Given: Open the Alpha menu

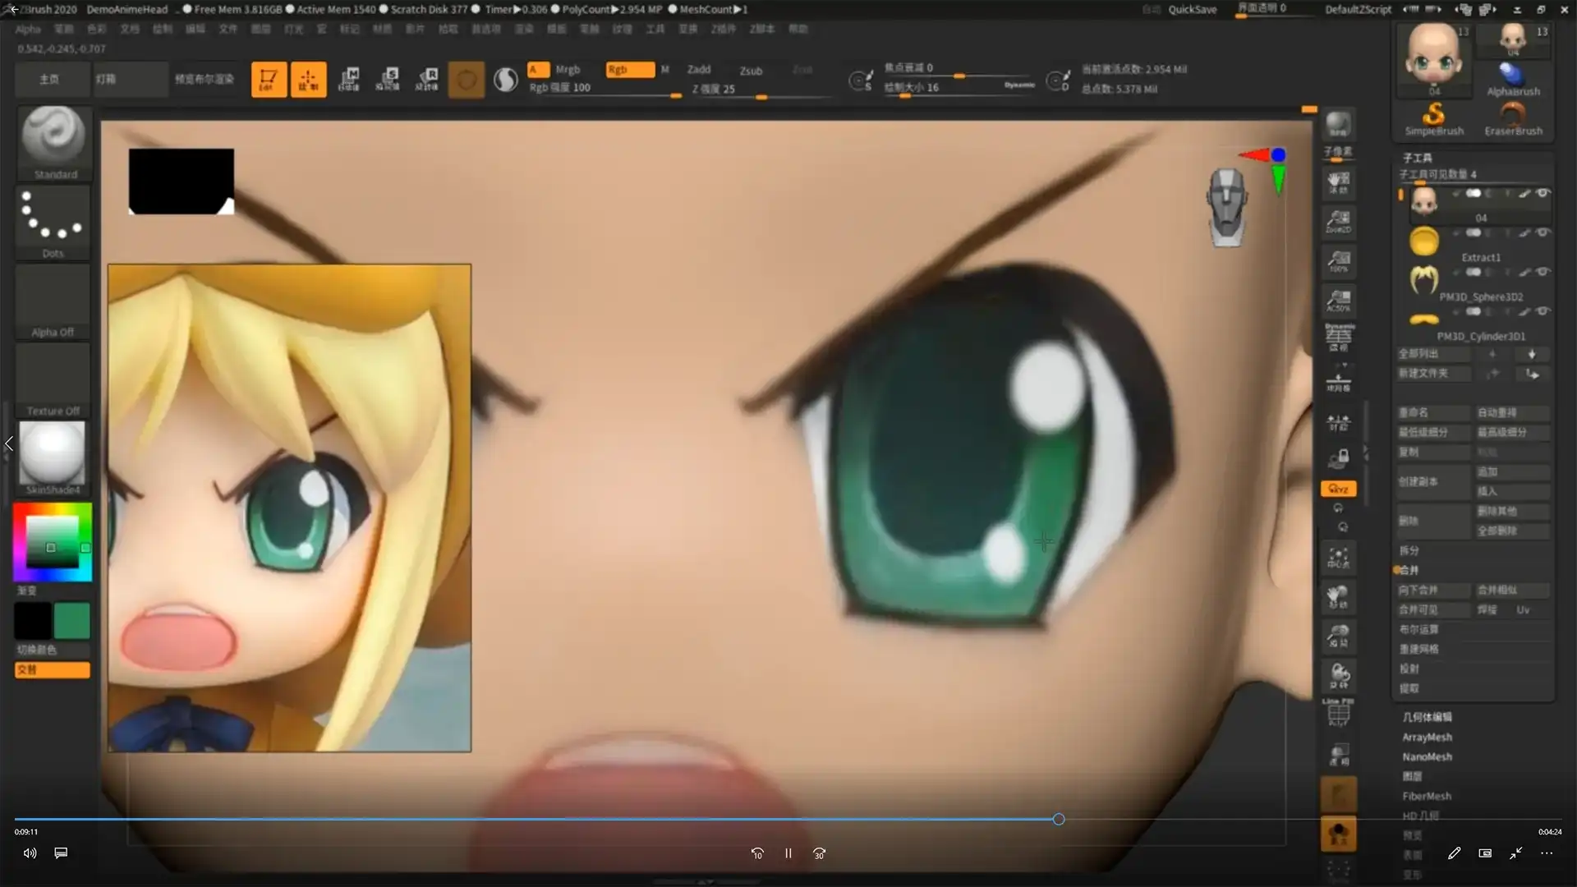Looking at the screenshot, I should point(28,29).
